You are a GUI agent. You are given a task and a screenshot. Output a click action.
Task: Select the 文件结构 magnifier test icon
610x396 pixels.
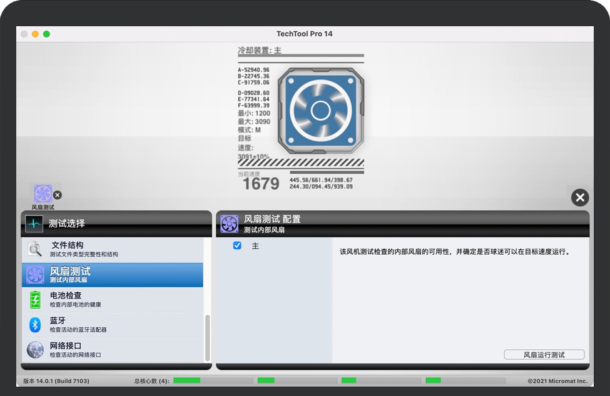coord(35,249)
